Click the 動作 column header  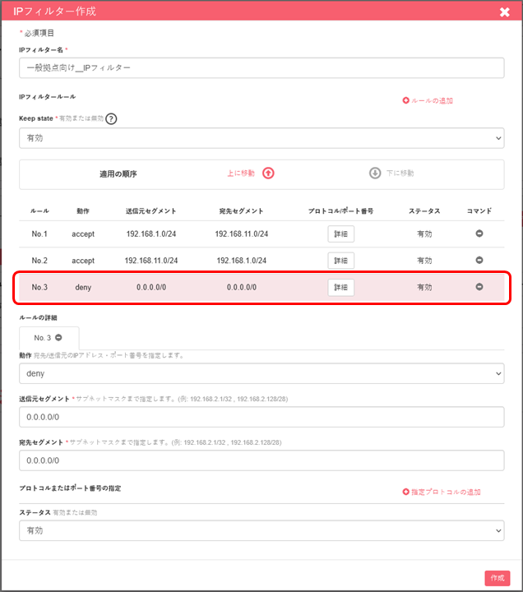coord(83,211)
